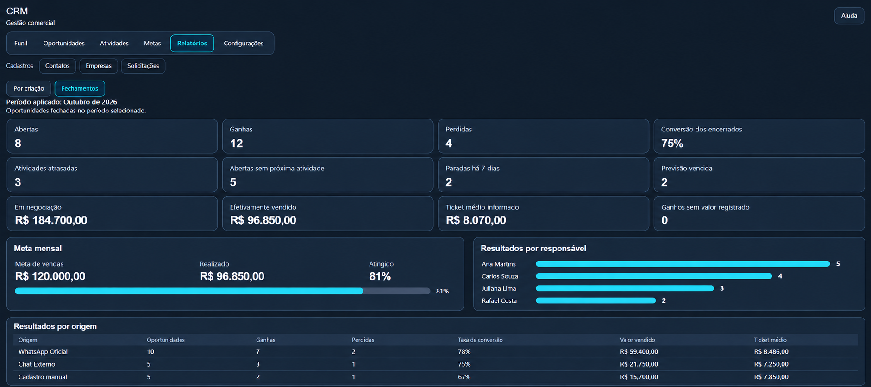This screenshot has height=387, width=871.
Task: Click the Taxa de conversão column header
Action: pyautogui.click(x=480, y=340)
